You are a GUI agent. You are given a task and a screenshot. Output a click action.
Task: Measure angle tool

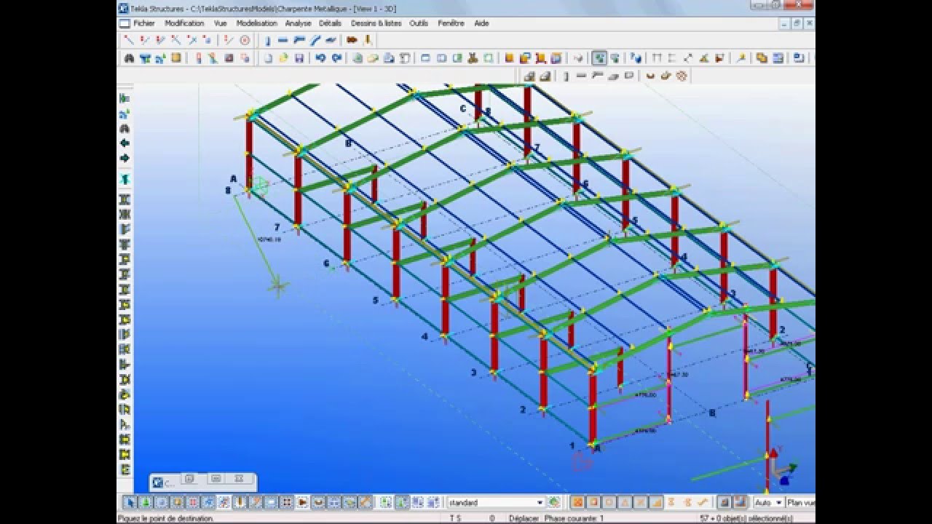tap(704, 57)
